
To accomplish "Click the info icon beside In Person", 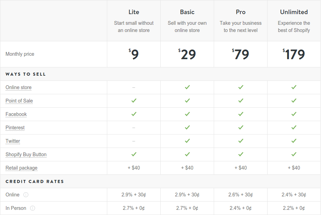I will (32, 208).
